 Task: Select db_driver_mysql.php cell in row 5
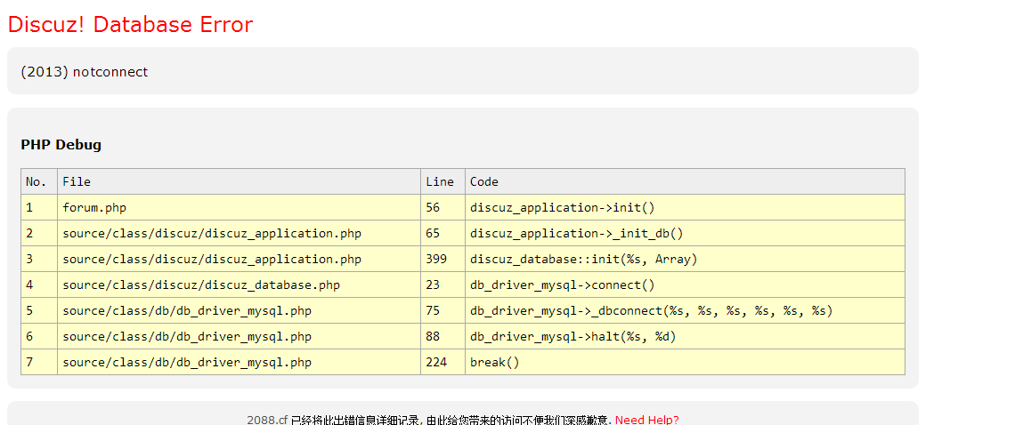pyautogui.click(x=239, y=311)
